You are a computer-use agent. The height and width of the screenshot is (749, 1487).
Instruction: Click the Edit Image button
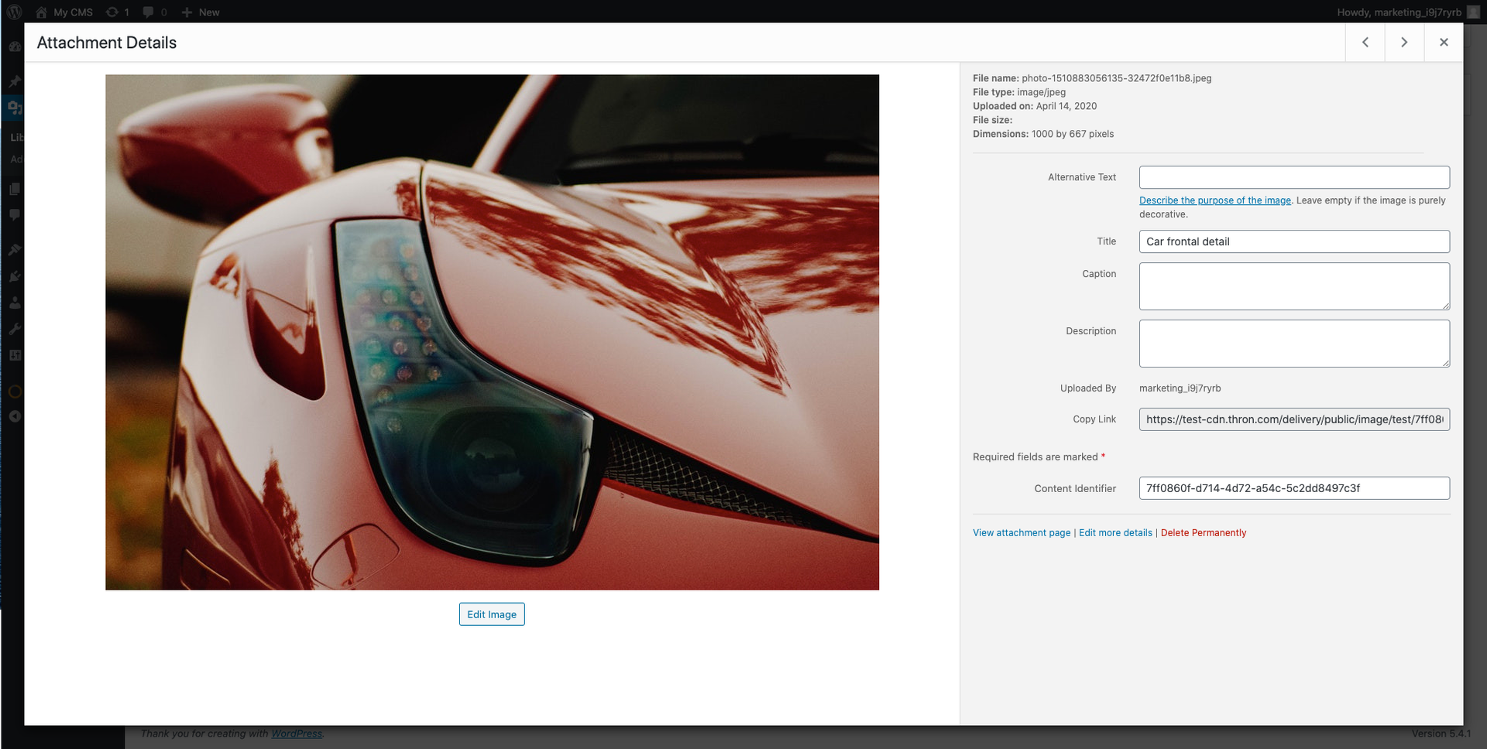[492, 614]
